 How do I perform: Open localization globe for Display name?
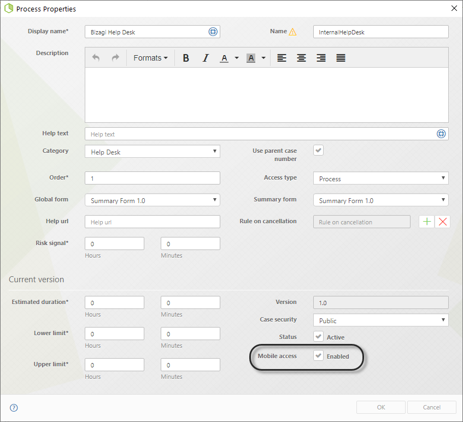coord(213,32)
